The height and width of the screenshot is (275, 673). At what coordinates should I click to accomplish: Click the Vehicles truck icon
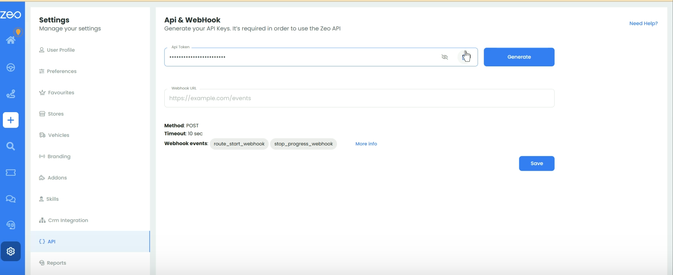(x=42, y=135)
